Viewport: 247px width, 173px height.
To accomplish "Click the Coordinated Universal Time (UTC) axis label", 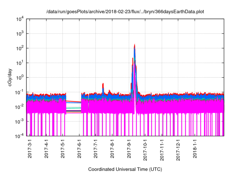I will point(125,170).
